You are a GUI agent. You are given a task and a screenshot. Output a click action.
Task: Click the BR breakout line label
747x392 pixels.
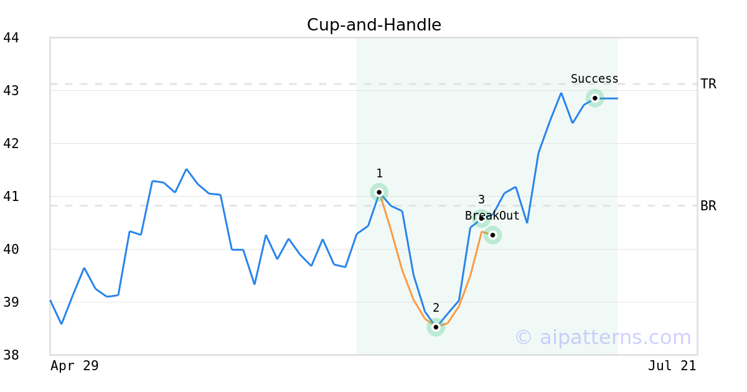click(708, 206)
